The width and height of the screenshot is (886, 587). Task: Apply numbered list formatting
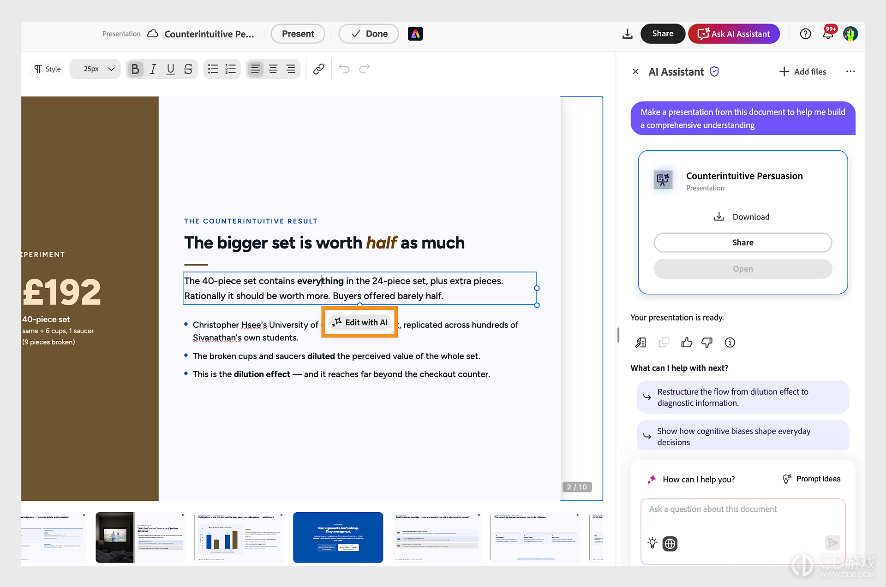231,69
